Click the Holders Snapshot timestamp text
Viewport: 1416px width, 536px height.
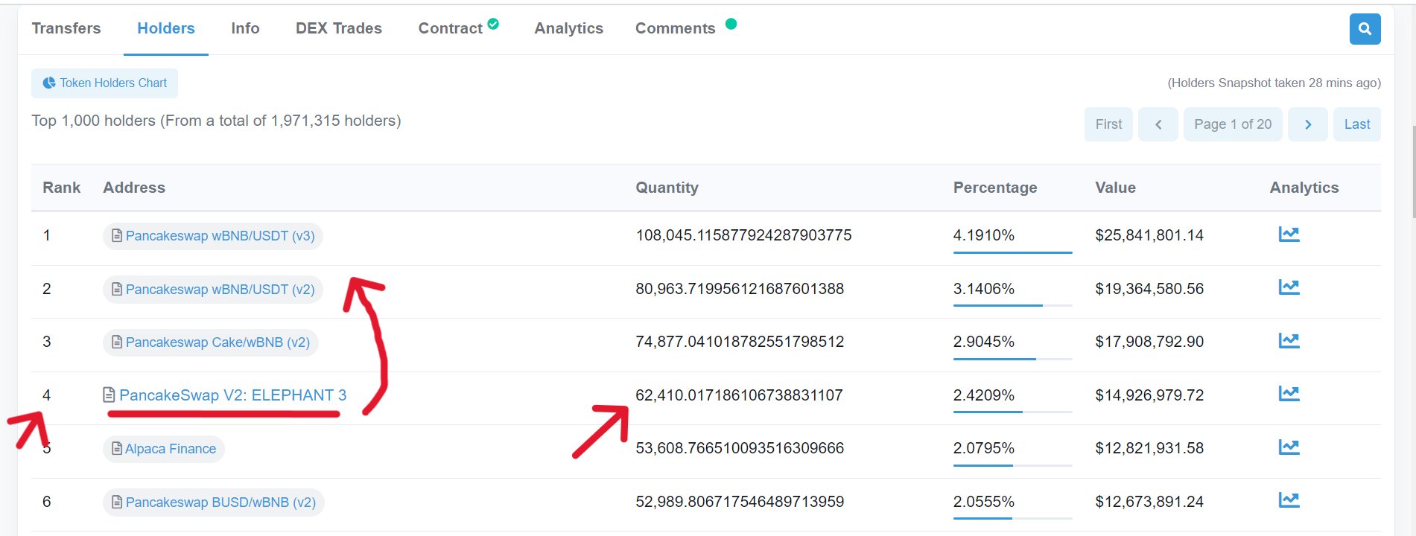[1274, 83]
